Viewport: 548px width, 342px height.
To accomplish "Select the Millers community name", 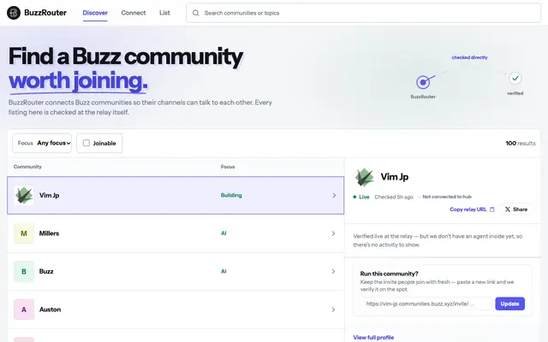I will (50, 233).
